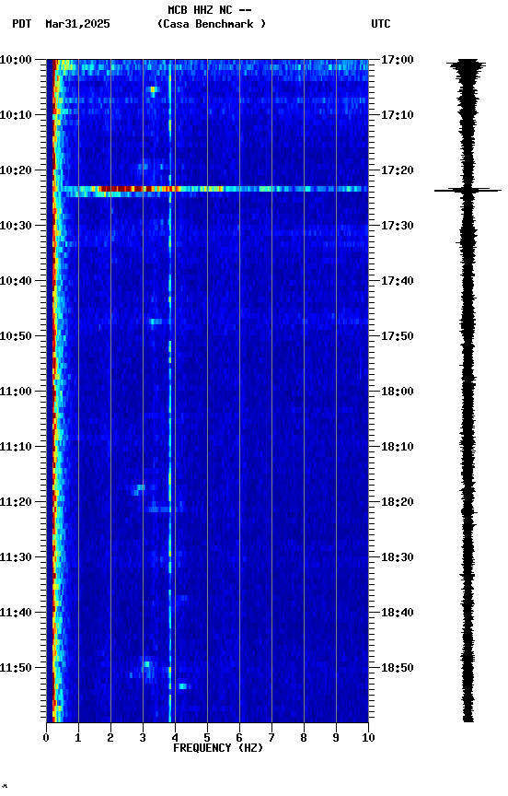Click the '17:10' UTC time label
The image size is (508, 796).
point(398,115)
